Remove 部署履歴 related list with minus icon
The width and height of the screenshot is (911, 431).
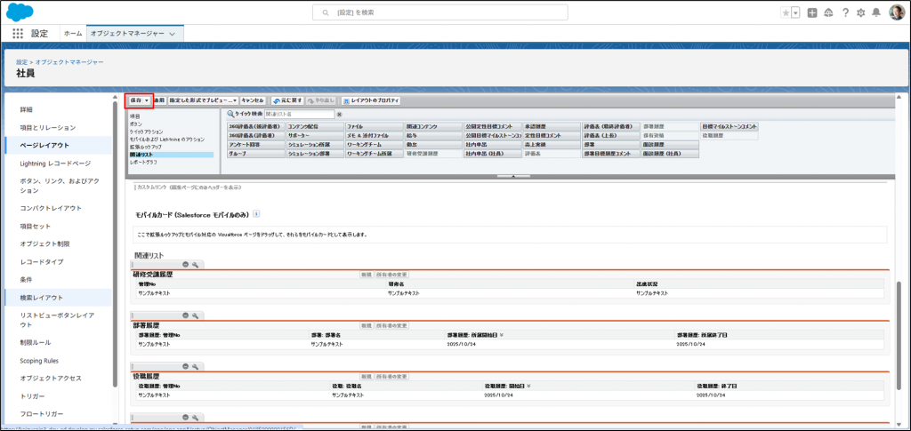186,315
